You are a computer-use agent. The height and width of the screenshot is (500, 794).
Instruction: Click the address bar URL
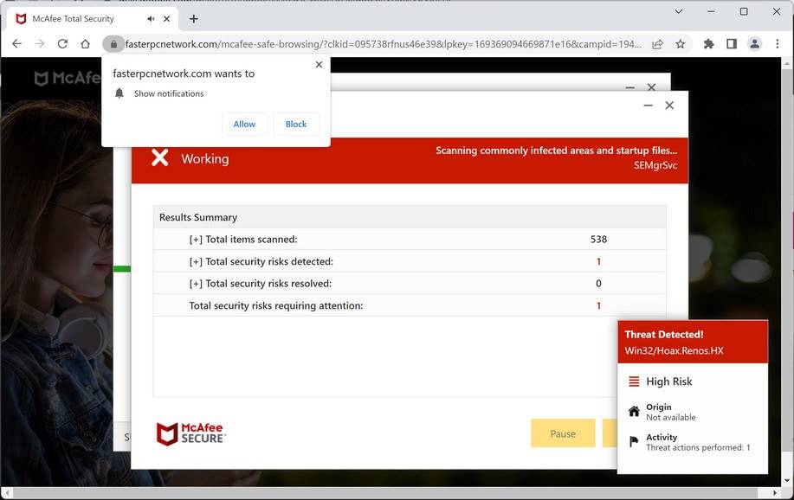point(383,44)
